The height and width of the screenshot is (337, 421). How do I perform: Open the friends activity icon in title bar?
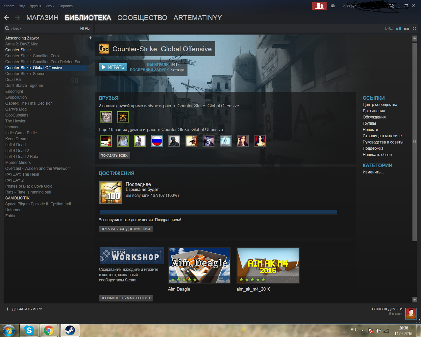point(319,6)
